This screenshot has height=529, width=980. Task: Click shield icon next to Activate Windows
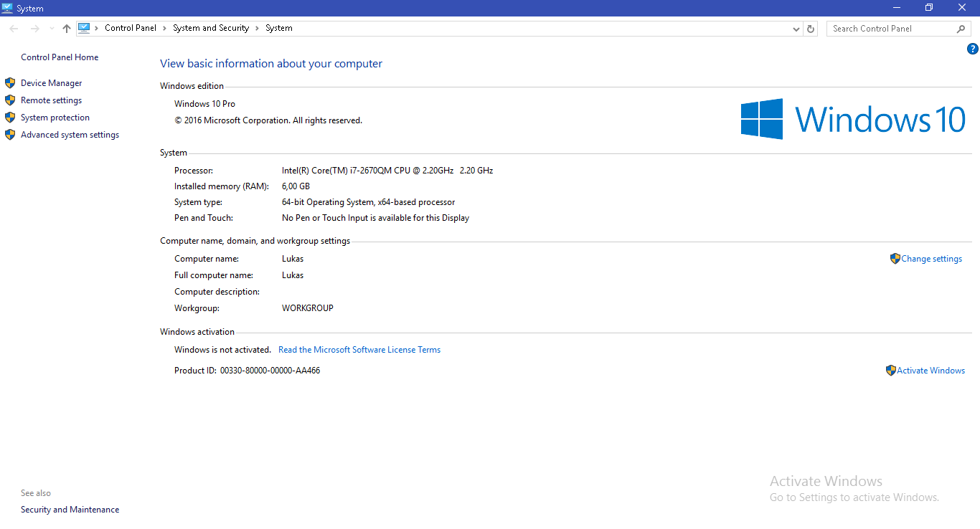point(891,371)
